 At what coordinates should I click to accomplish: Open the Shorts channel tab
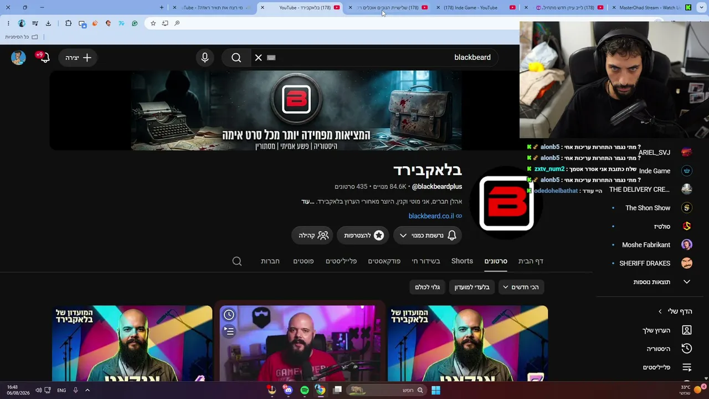(462, 261)
